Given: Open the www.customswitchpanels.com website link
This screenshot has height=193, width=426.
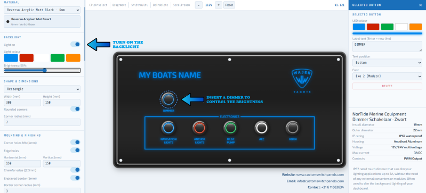Looking at the screenshot, I should (x=320, y=175).
